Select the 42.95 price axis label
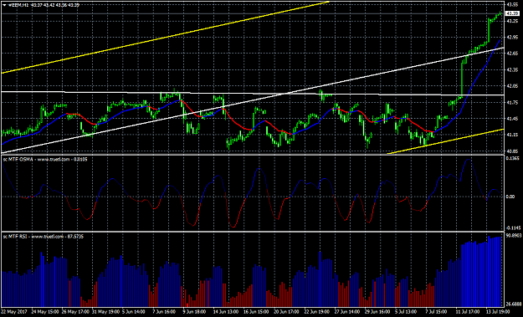 point(511,38)
